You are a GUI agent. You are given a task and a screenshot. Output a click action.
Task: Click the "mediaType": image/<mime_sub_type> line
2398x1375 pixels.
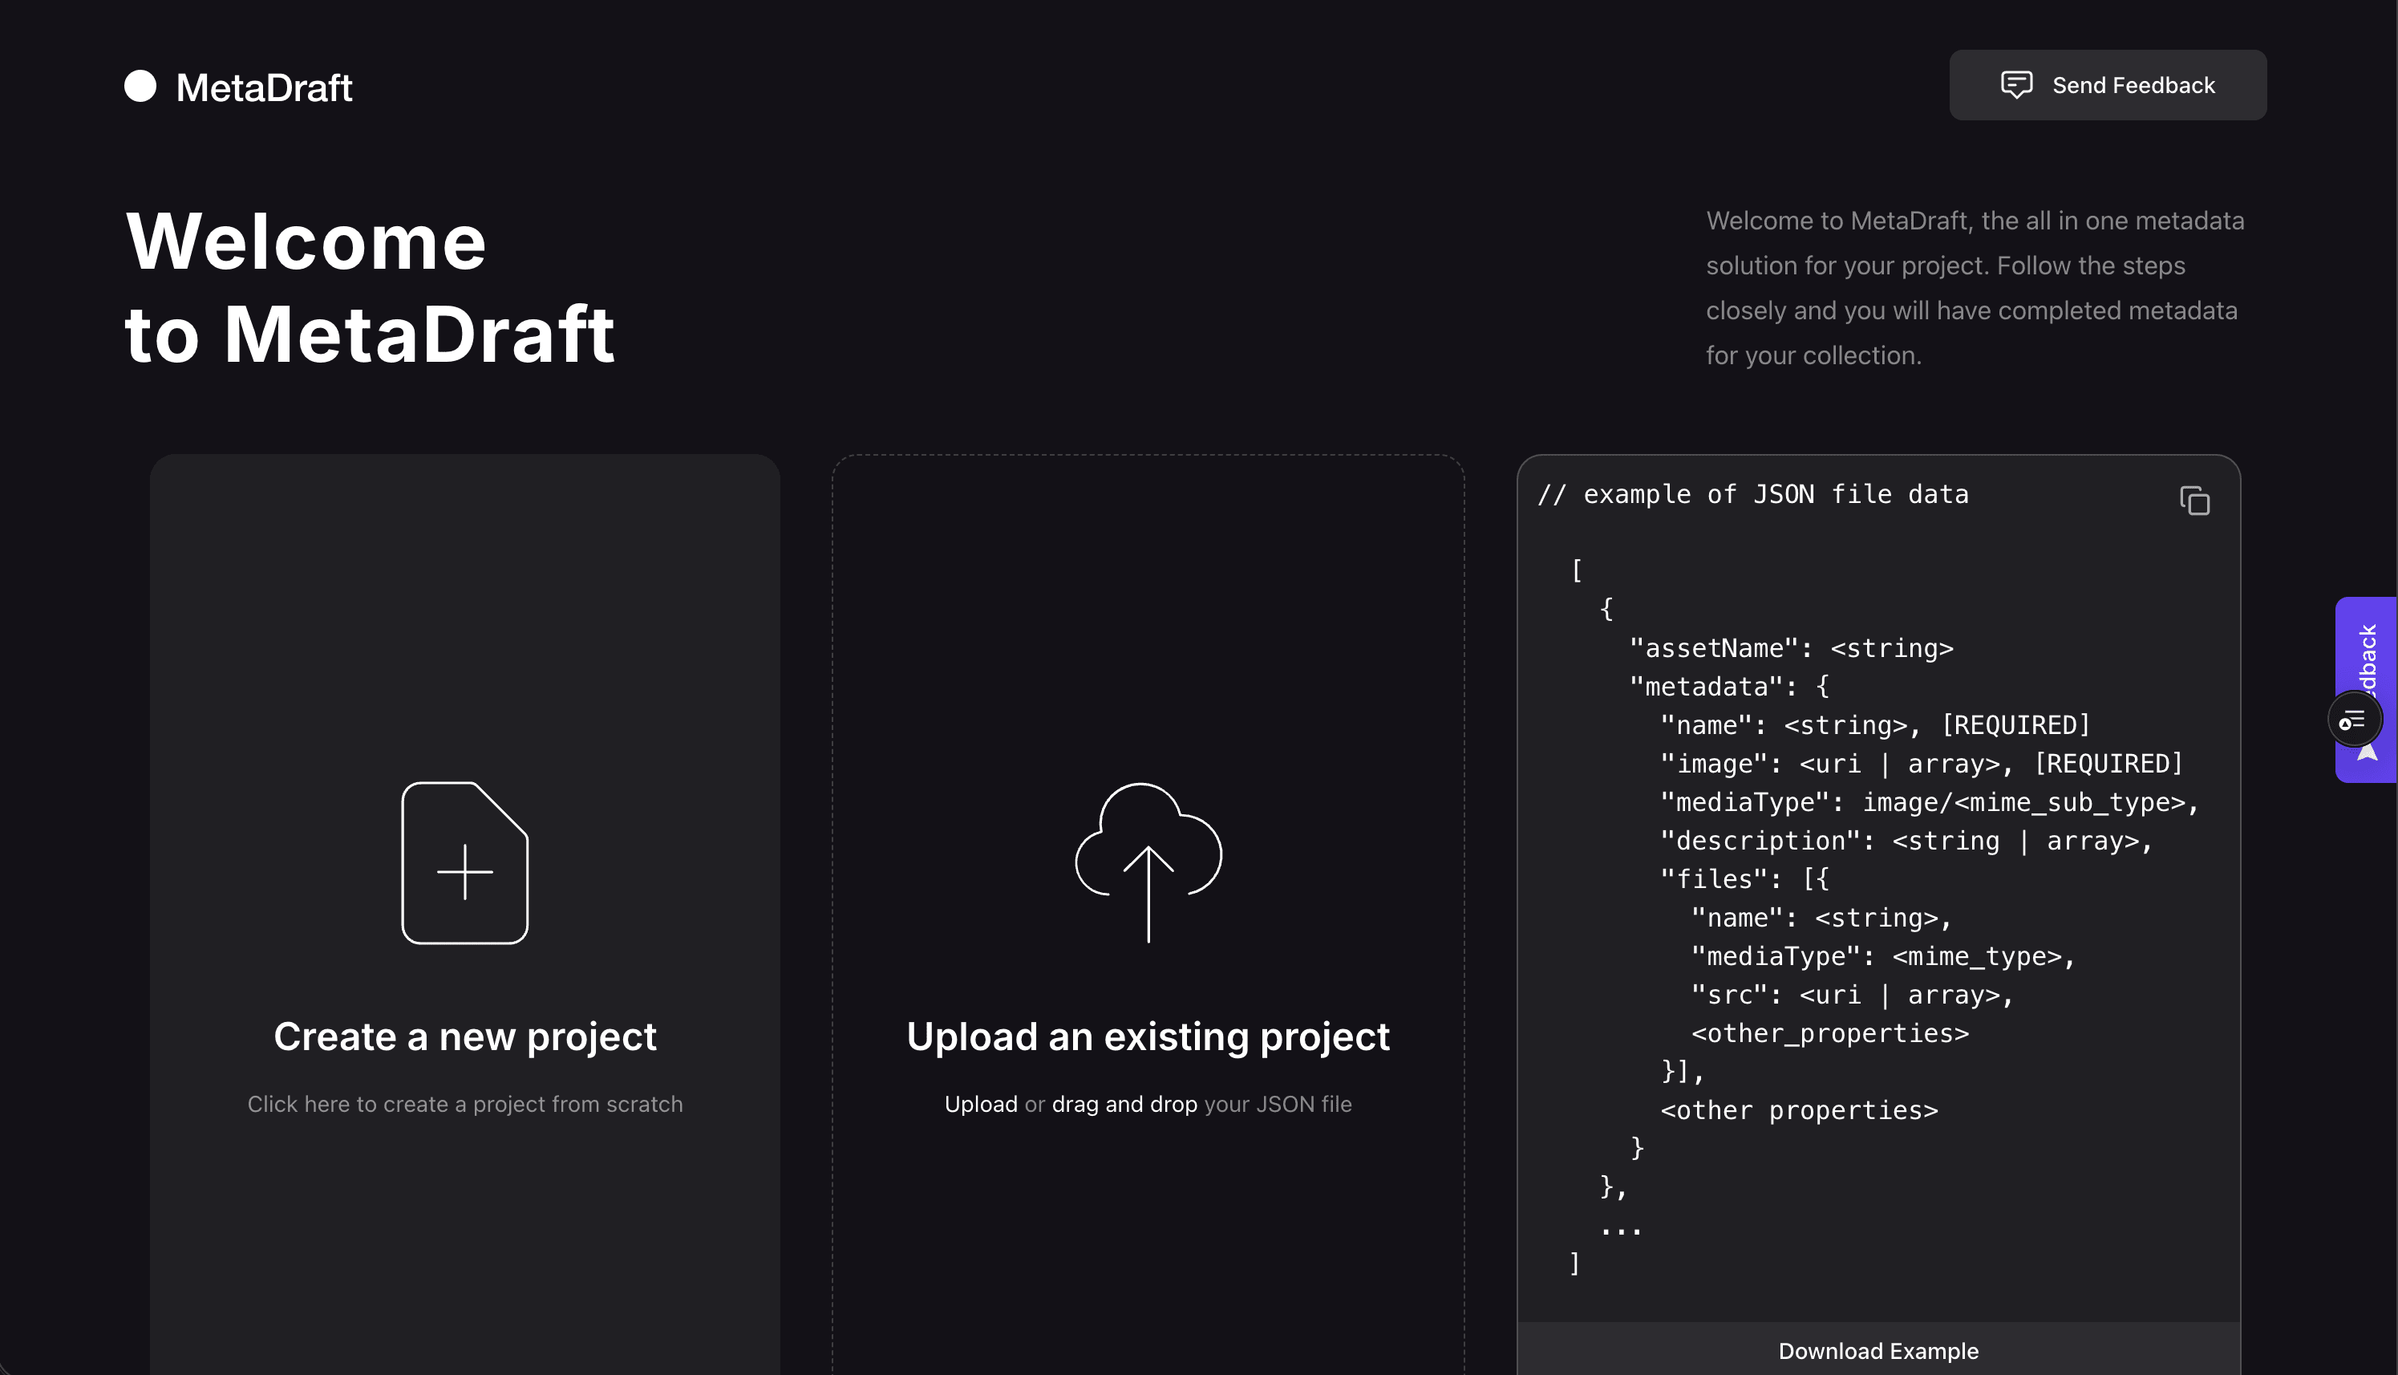tap(1929, 803)
